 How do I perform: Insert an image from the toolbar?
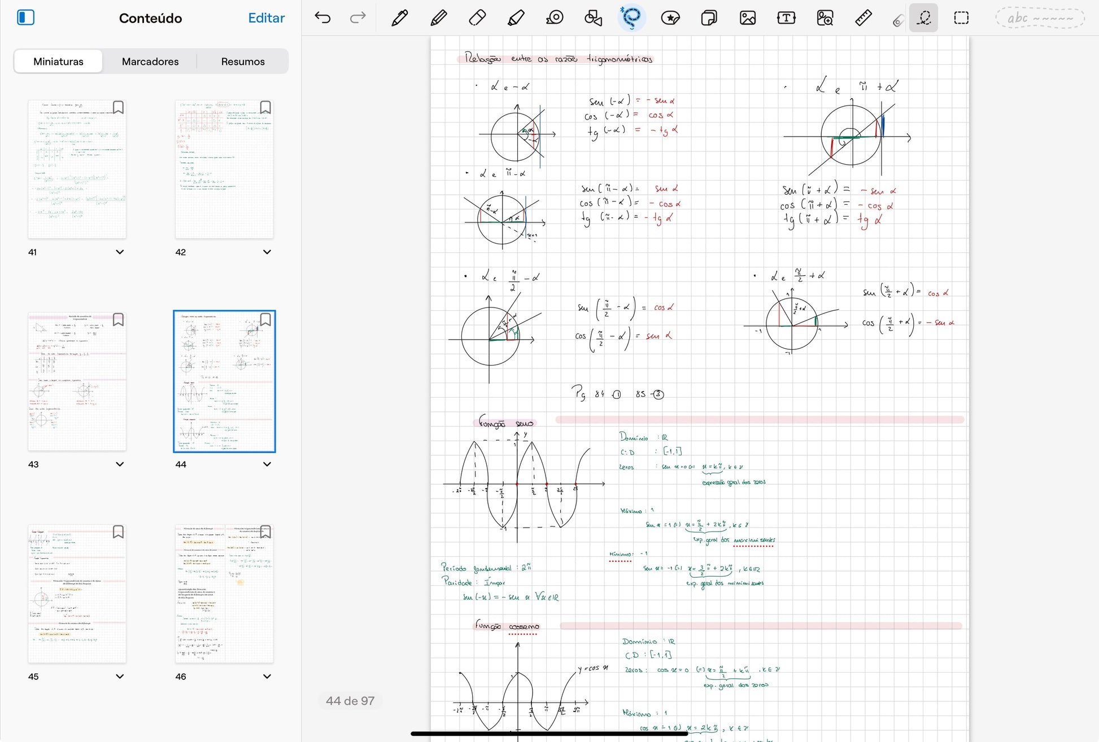point(747,18)
